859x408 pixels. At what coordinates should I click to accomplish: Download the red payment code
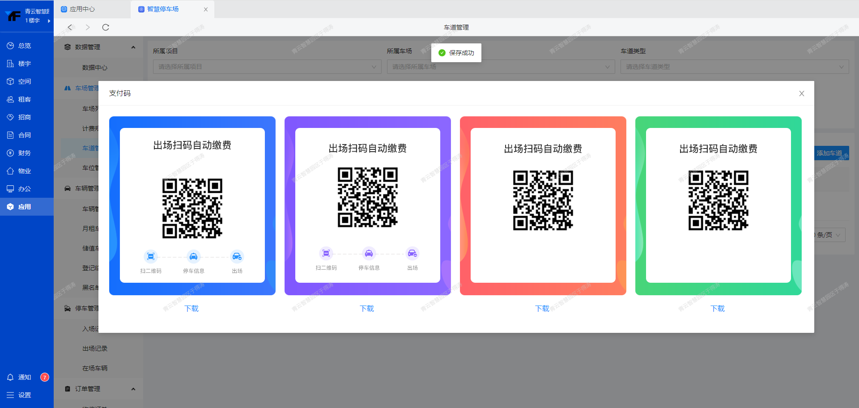[x=542, y=309]
